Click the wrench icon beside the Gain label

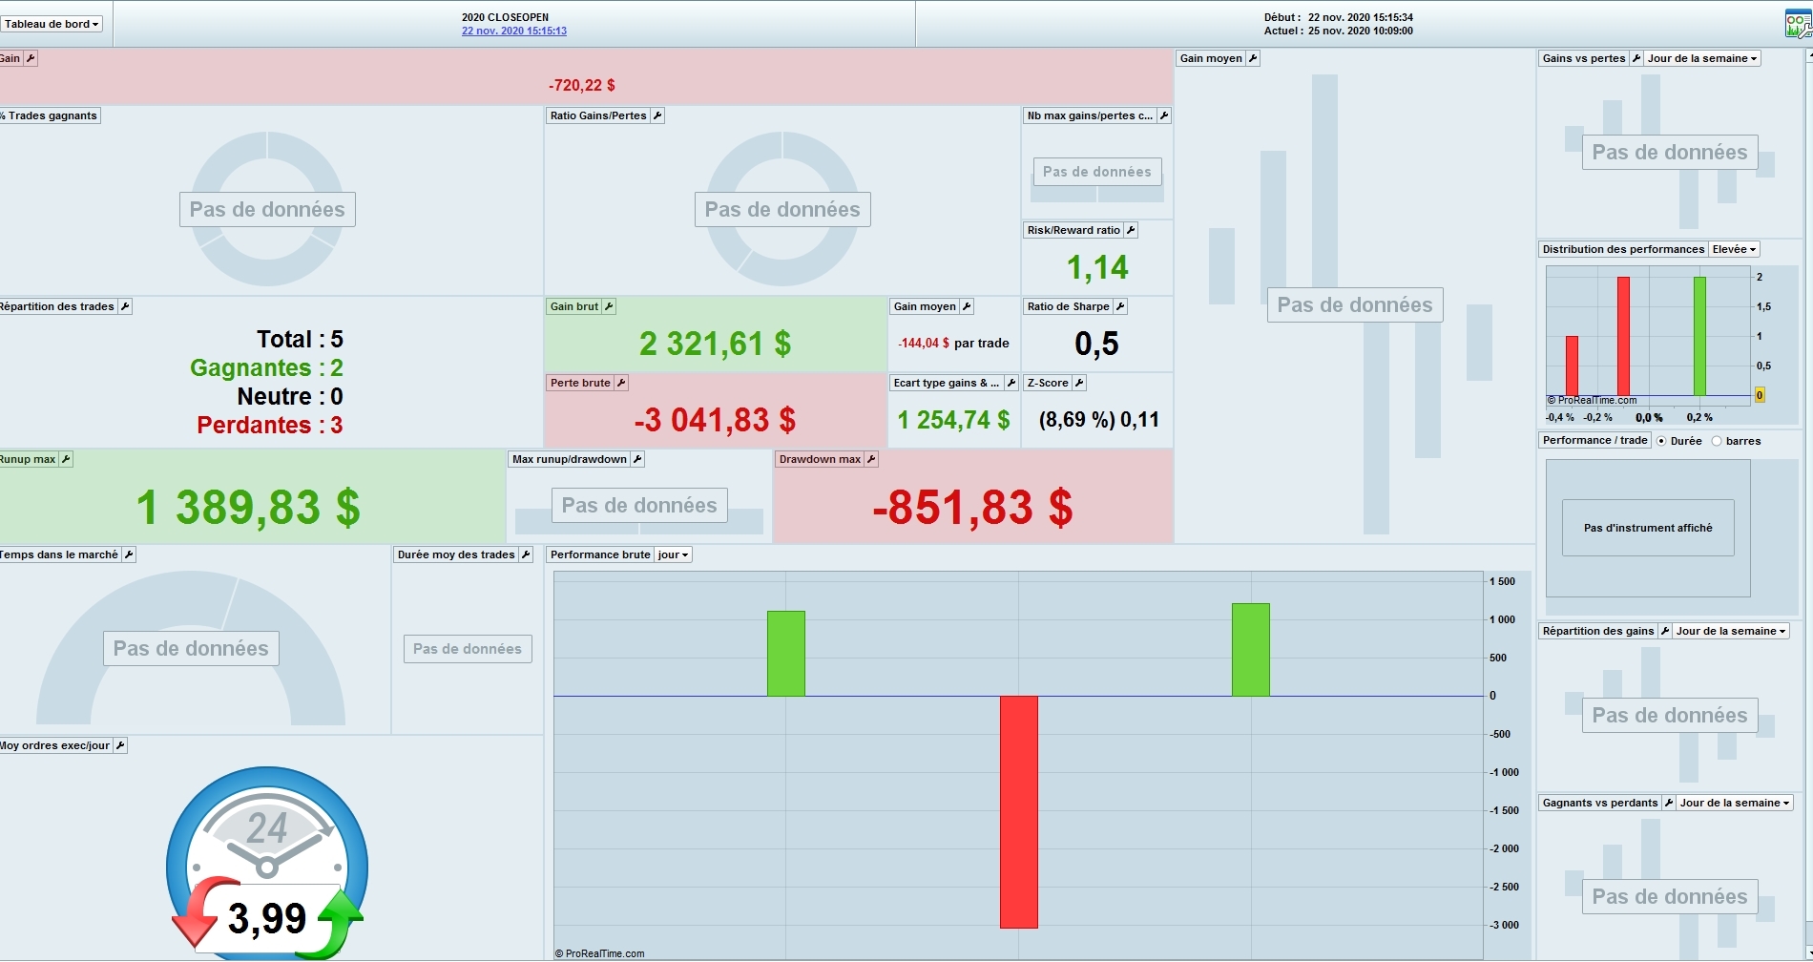point(31,58)
